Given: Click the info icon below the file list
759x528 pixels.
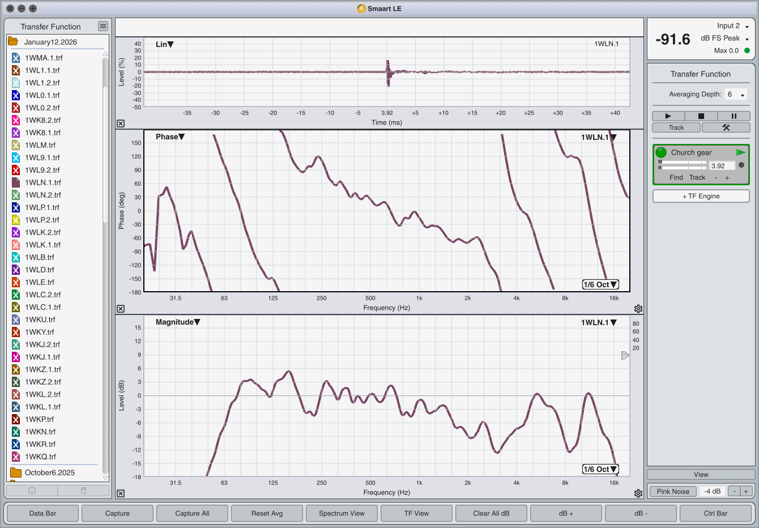Looking at the screenshot, I should tap(32, 491).
